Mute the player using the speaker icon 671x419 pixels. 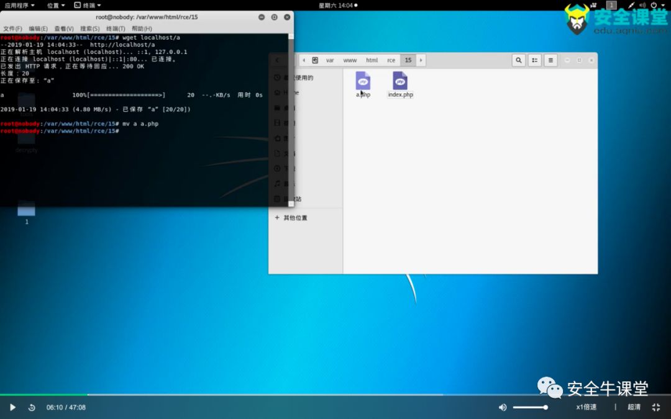503,407
